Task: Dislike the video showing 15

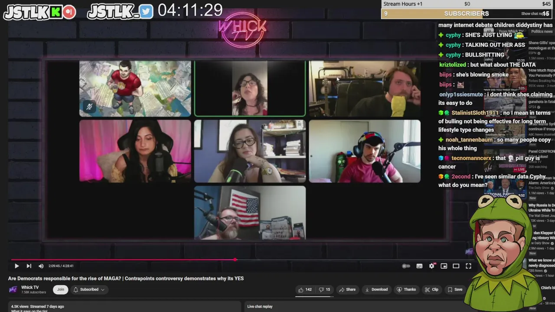Action: coord(324,289)
